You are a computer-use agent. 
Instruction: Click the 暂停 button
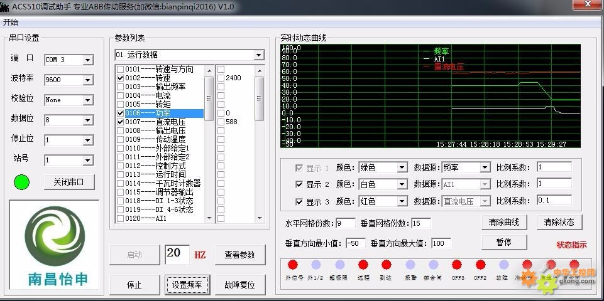pos(504,242)
